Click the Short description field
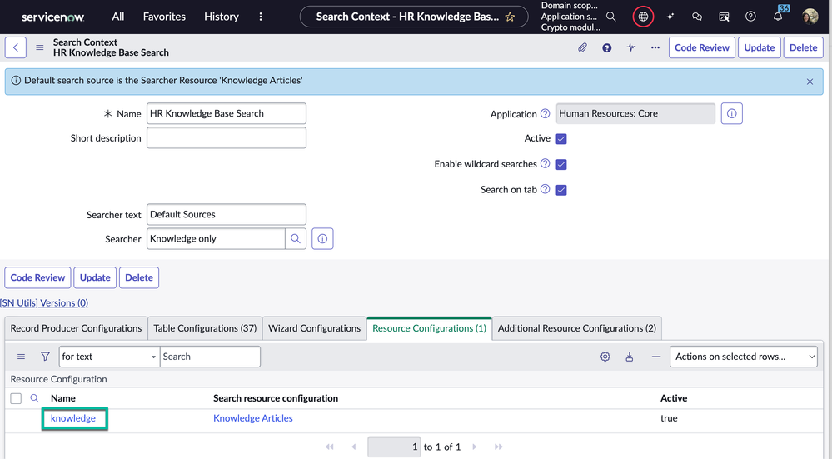This screenshot has height=459, width=832. click(x=227, y=138)
